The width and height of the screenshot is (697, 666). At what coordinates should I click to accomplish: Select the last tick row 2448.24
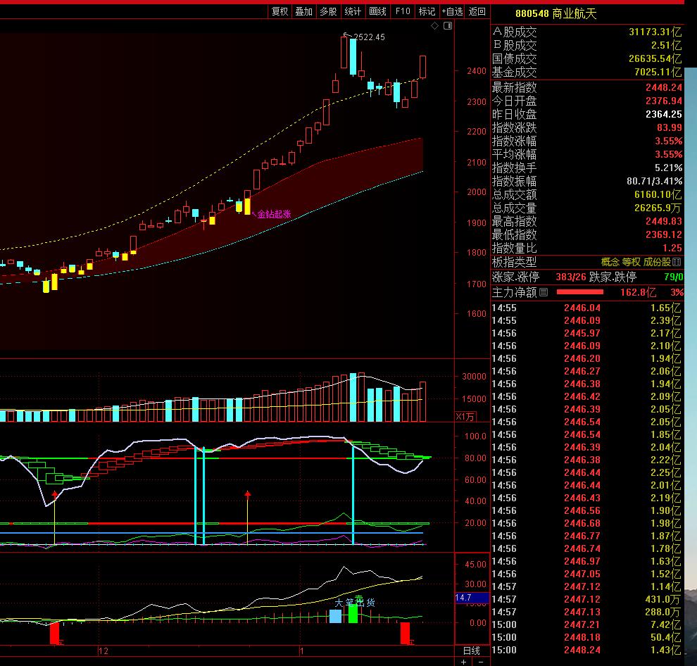pyautogui.click(x=586, y=650)
